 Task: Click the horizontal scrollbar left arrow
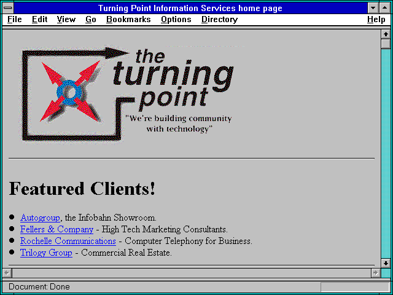(7, 273)
